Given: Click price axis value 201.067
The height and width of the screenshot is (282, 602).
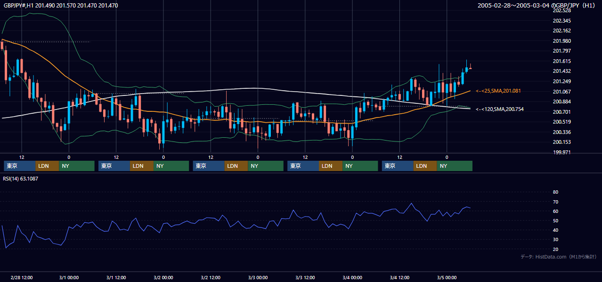Looking at the screenshot, I should point(561,92).
